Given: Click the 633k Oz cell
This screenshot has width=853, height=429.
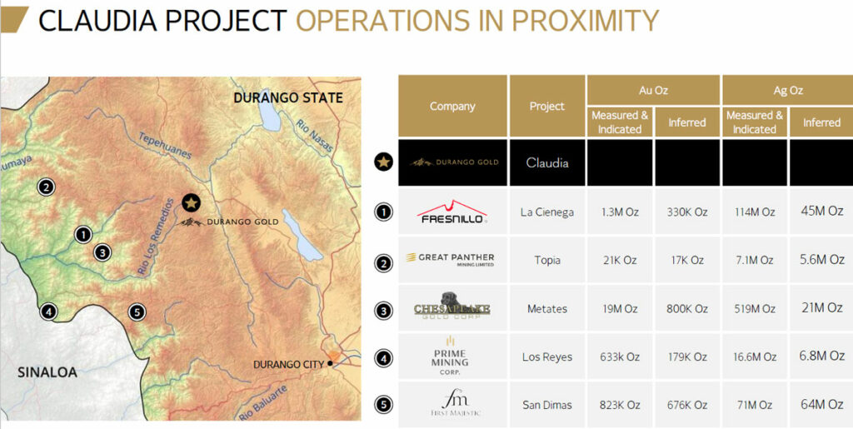Looking at the screenshot, I should tap(620, 357).
